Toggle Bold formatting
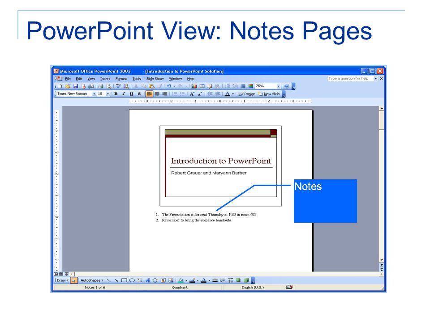Screen dimensions: 430x322 click(116, 93)
